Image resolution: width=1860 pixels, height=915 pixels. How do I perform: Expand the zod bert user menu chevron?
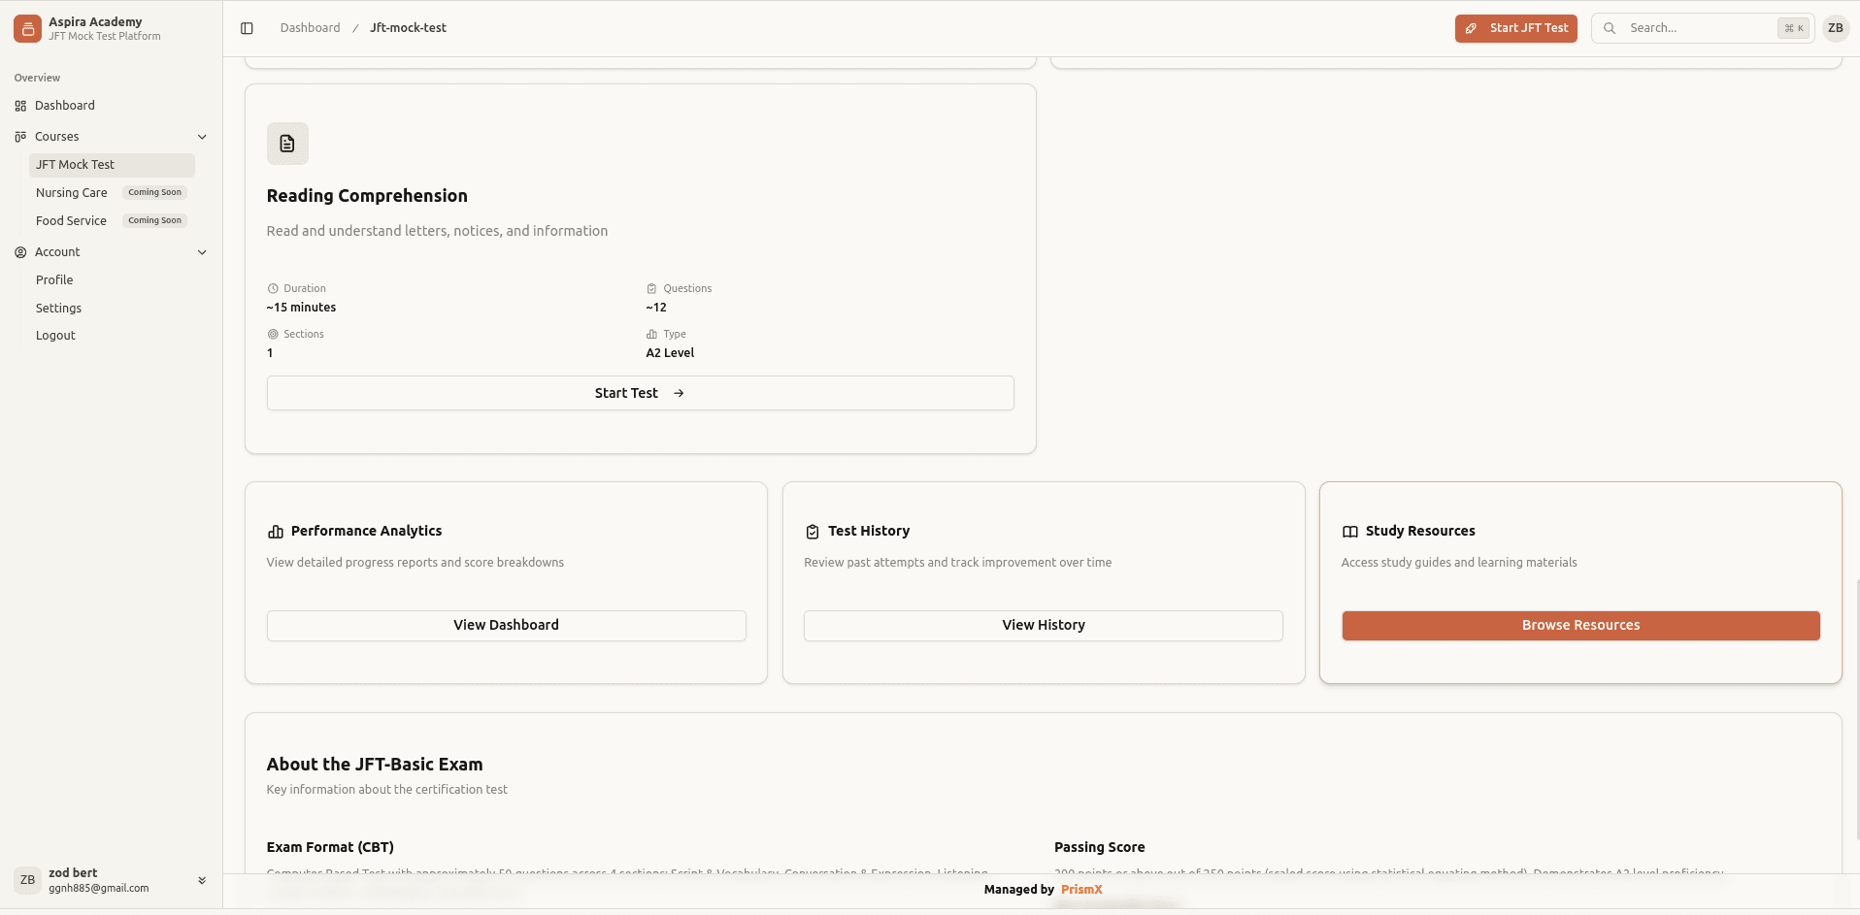(x=202, y=880)
